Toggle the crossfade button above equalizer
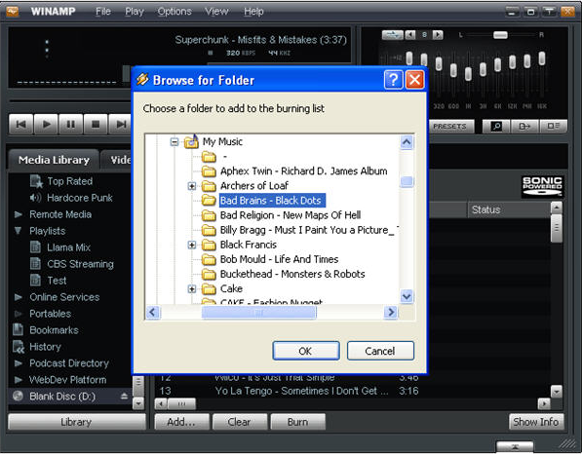Viewport: 582px width, 455px height. tap(392, 35)
